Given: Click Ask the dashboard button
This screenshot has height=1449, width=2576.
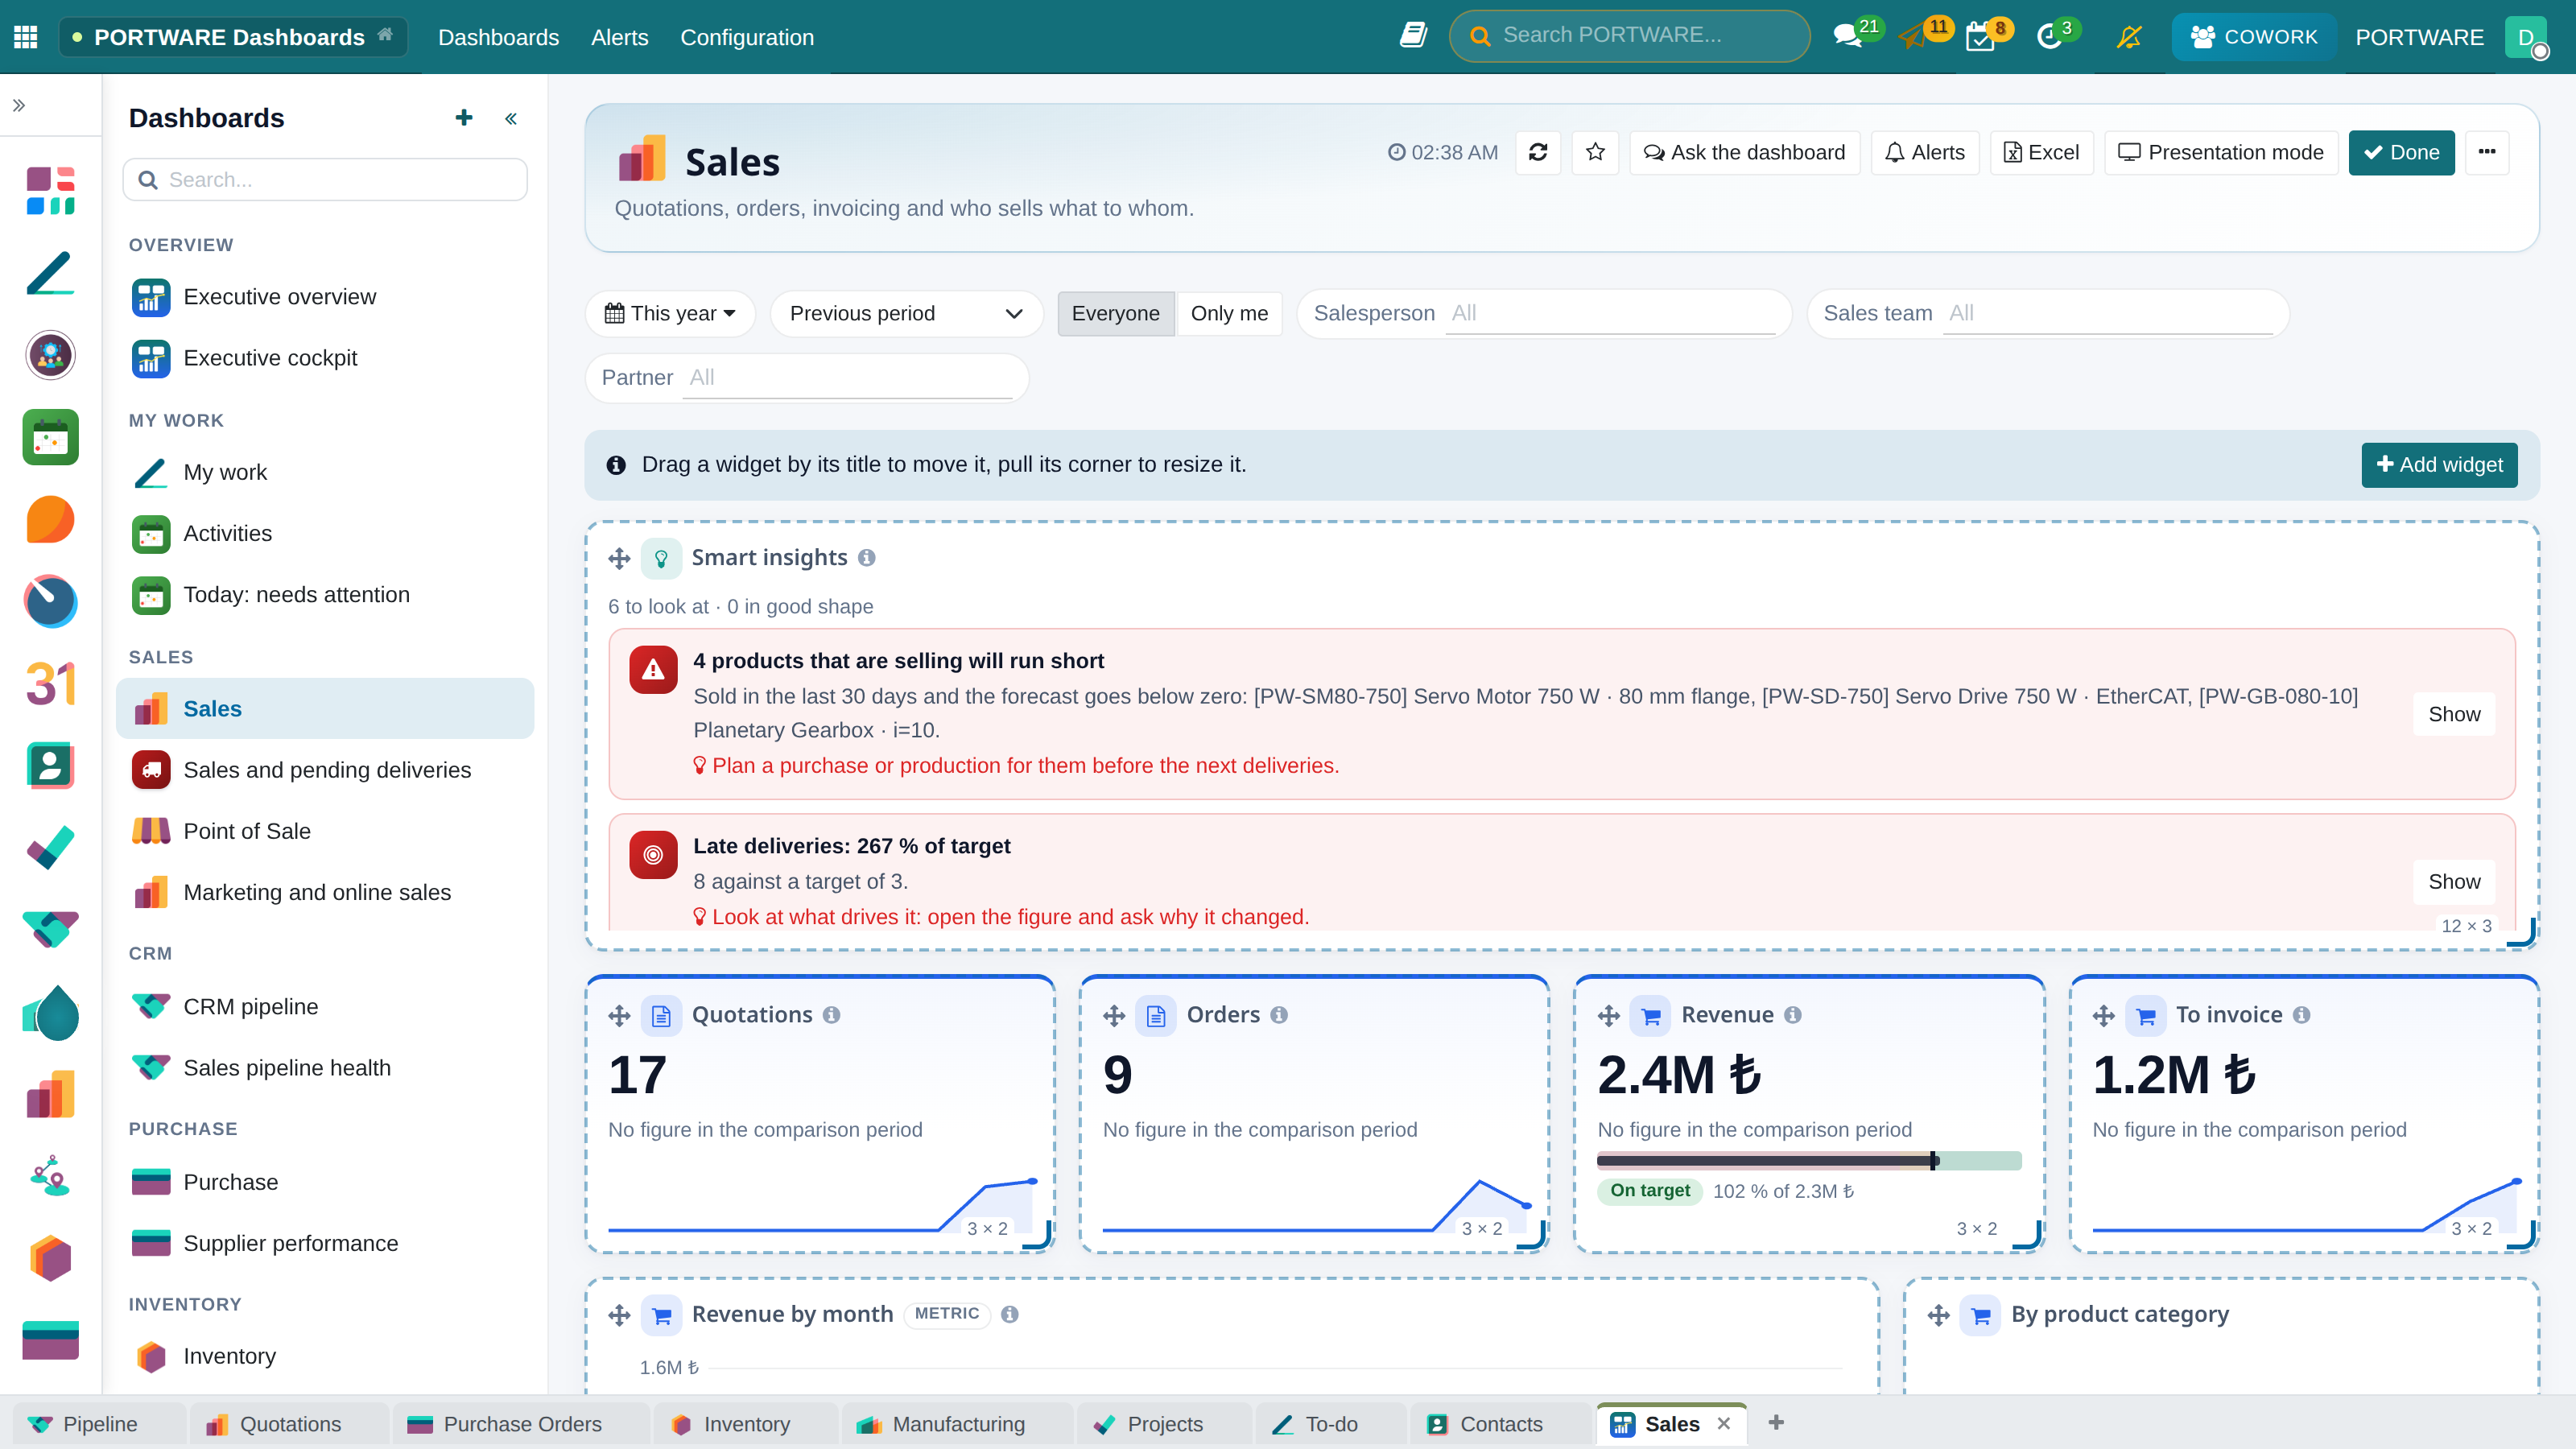Looking at the screenshot, I should [x=1744, y=152].
